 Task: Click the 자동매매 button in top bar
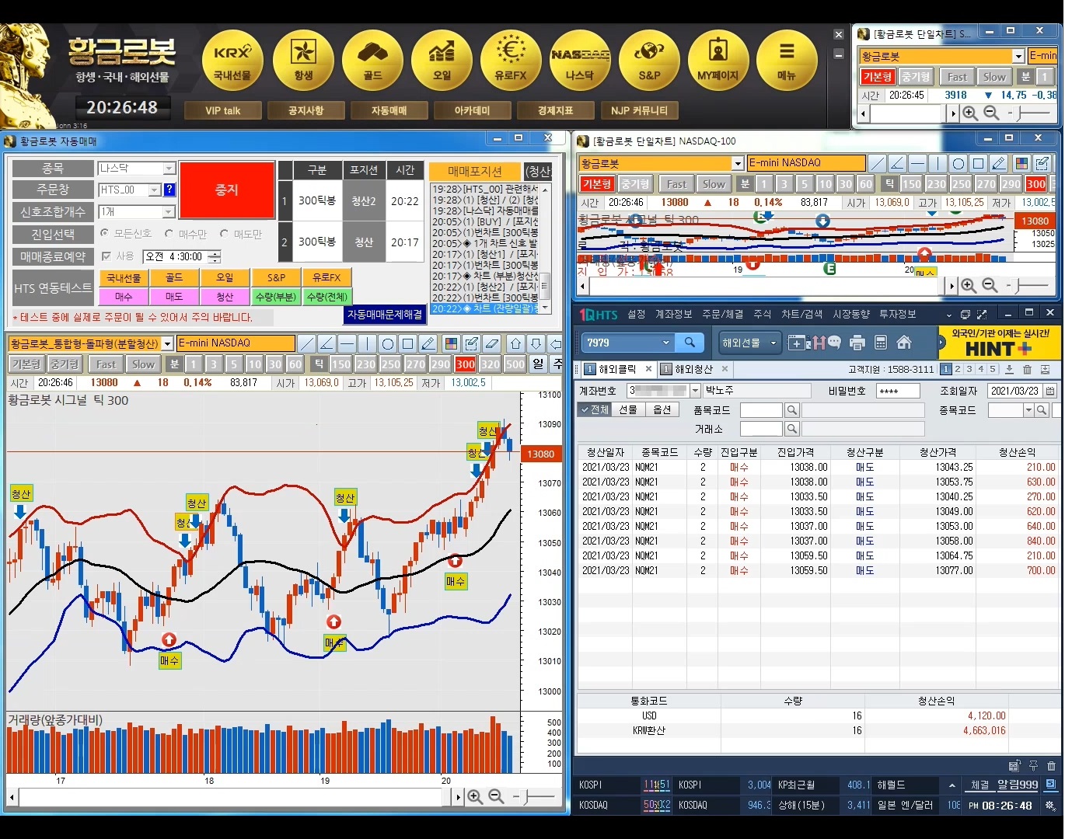pyautogui.click(x=389, y=110)
